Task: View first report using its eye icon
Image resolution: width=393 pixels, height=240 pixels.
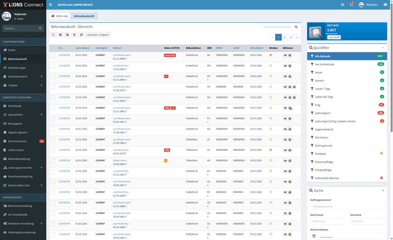Action: (x=285, y=55)
